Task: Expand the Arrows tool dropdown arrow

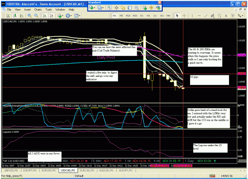Action: (x=242, y=15)
